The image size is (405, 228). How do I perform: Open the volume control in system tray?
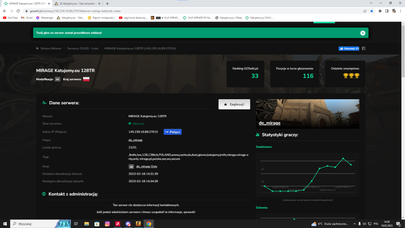tap(364, 224)
